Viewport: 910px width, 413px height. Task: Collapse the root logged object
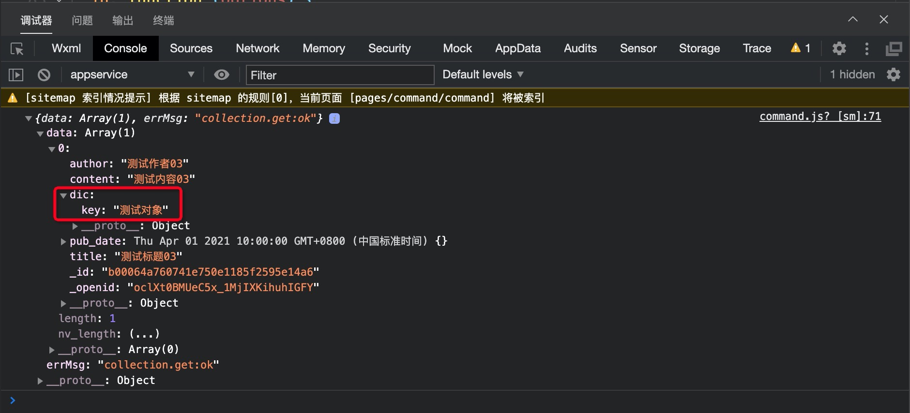[29, 118]
